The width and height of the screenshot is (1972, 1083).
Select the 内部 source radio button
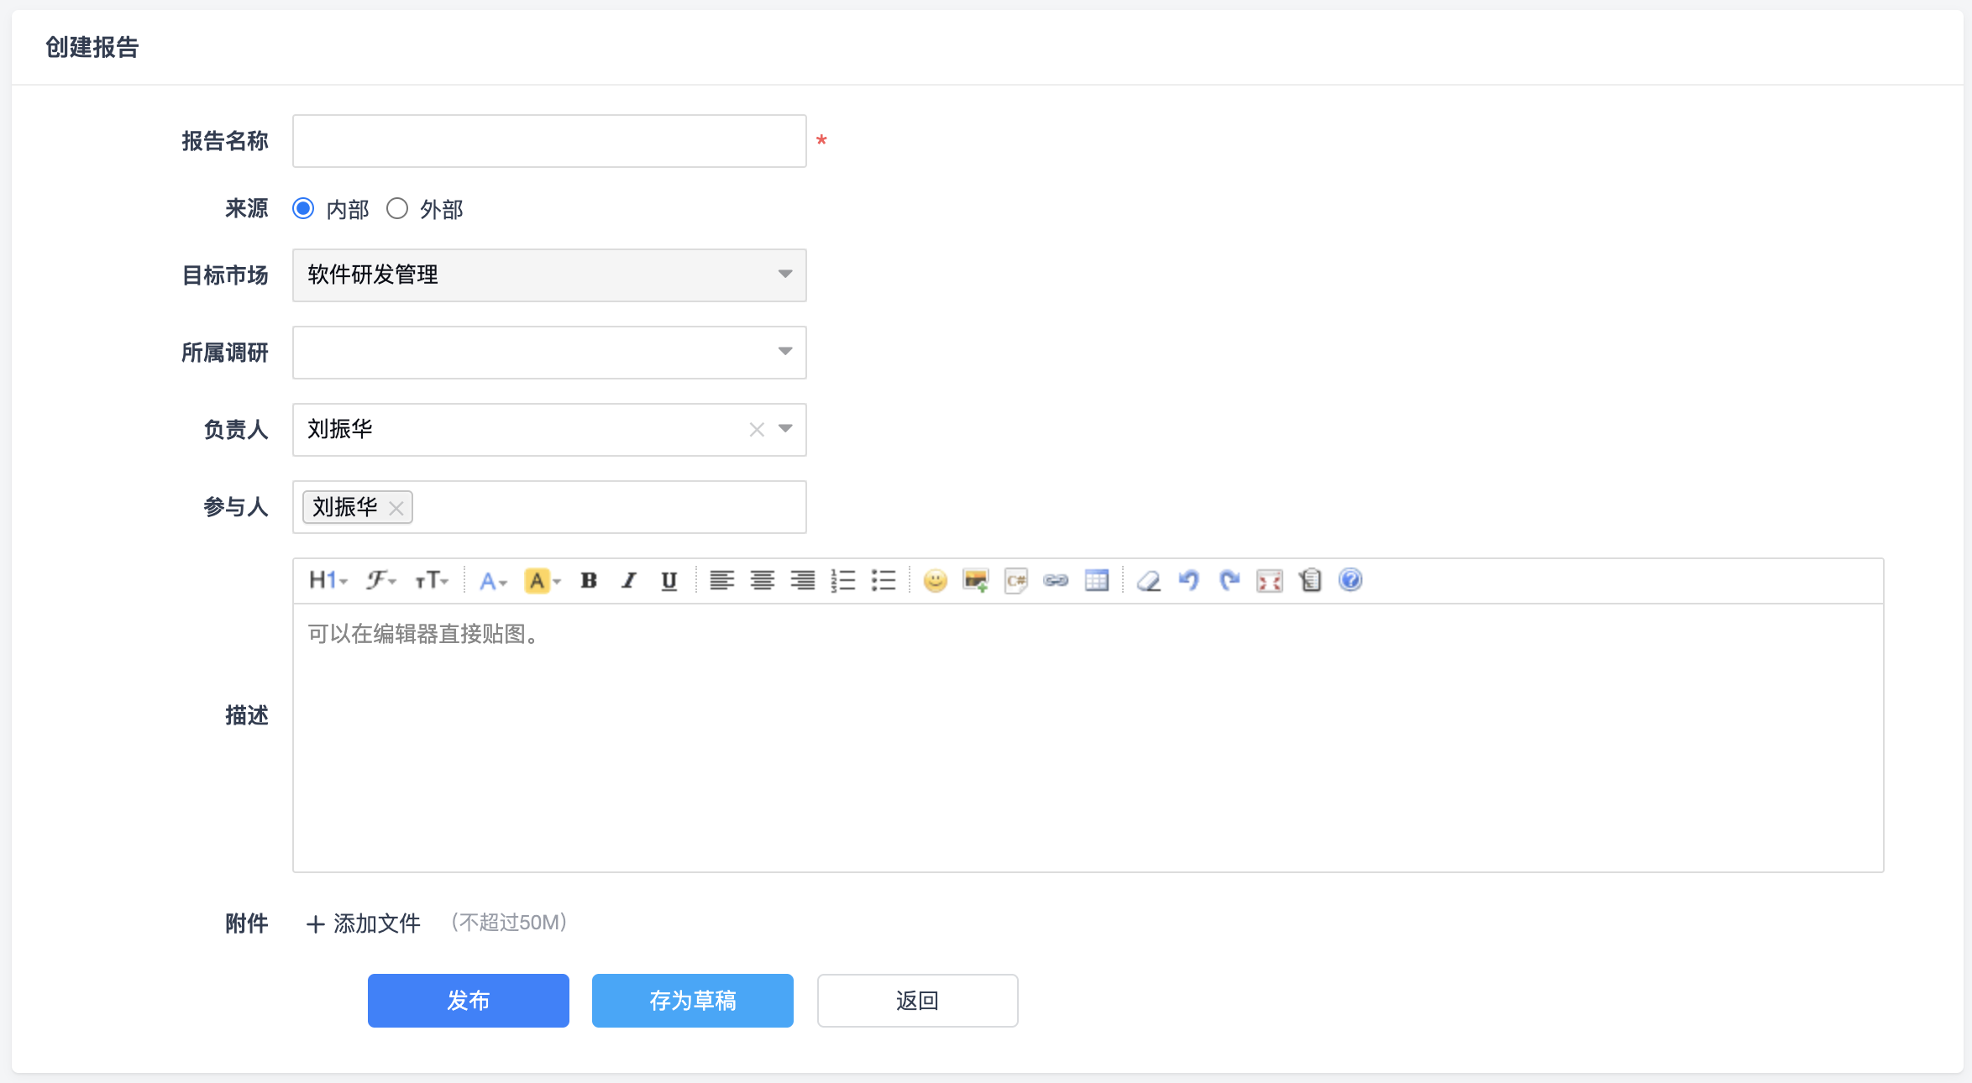[x=303, y=208]
